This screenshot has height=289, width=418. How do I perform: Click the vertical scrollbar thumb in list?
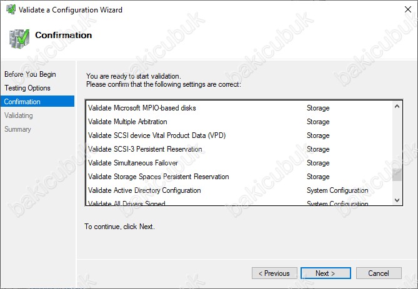397,175
